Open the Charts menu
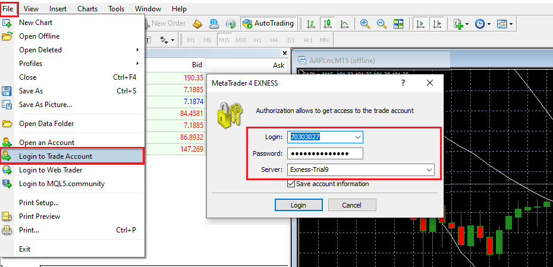553x267 pixels. click(x=87, y=9)
